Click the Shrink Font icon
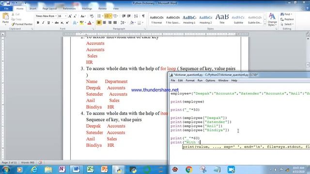The image size is (310, 174). 75,16
